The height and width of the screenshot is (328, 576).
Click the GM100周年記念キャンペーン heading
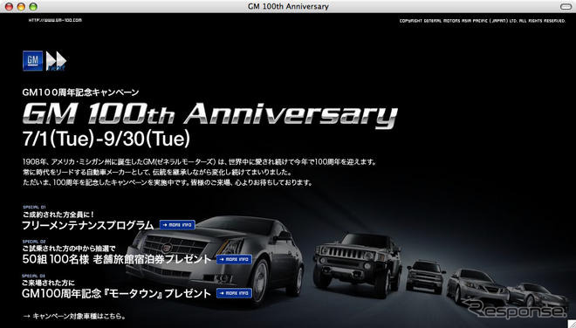[x=80, y=92]
